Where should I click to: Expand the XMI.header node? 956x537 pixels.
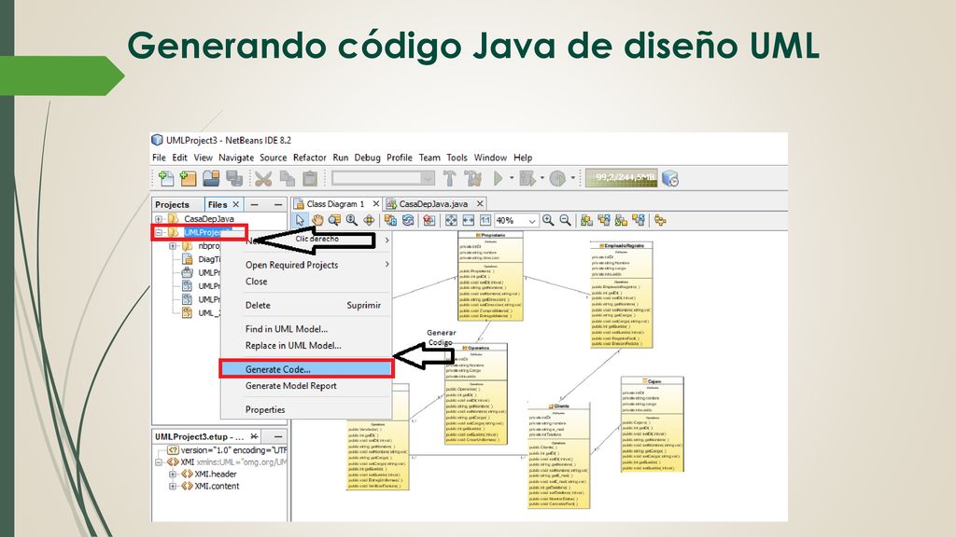tap(173, 474)
